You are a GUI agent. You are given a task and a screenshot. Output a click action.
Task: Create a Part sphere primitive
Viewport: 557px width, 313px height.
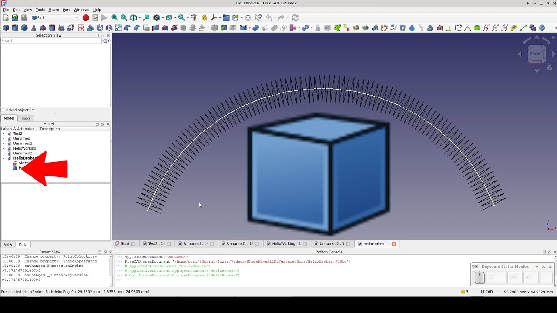[24, 28]
